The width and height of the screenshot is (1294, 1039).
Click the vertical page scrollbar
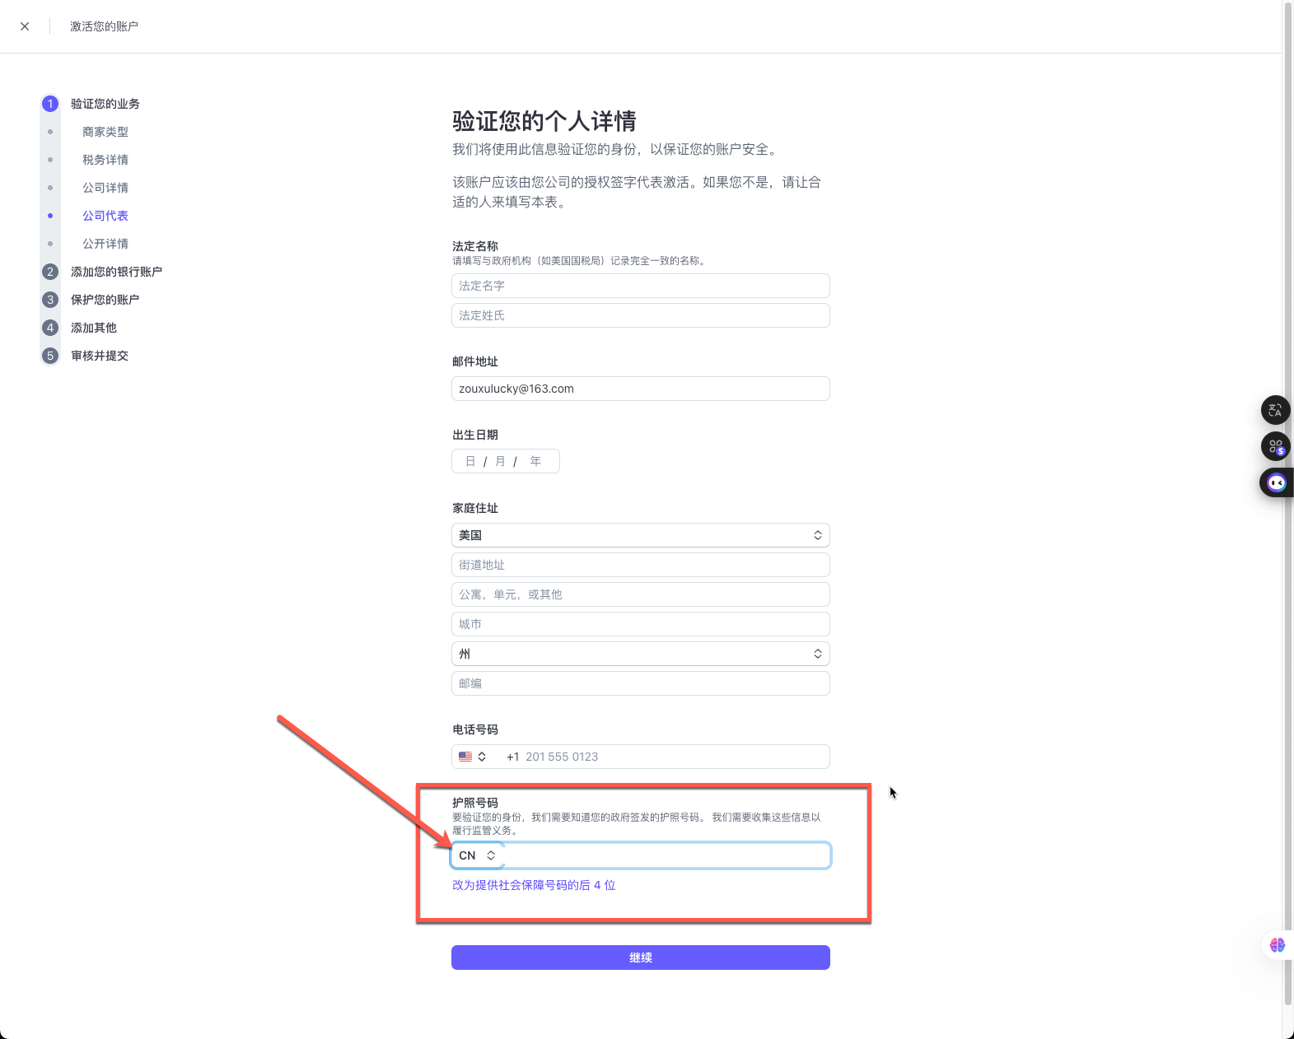1287,494
